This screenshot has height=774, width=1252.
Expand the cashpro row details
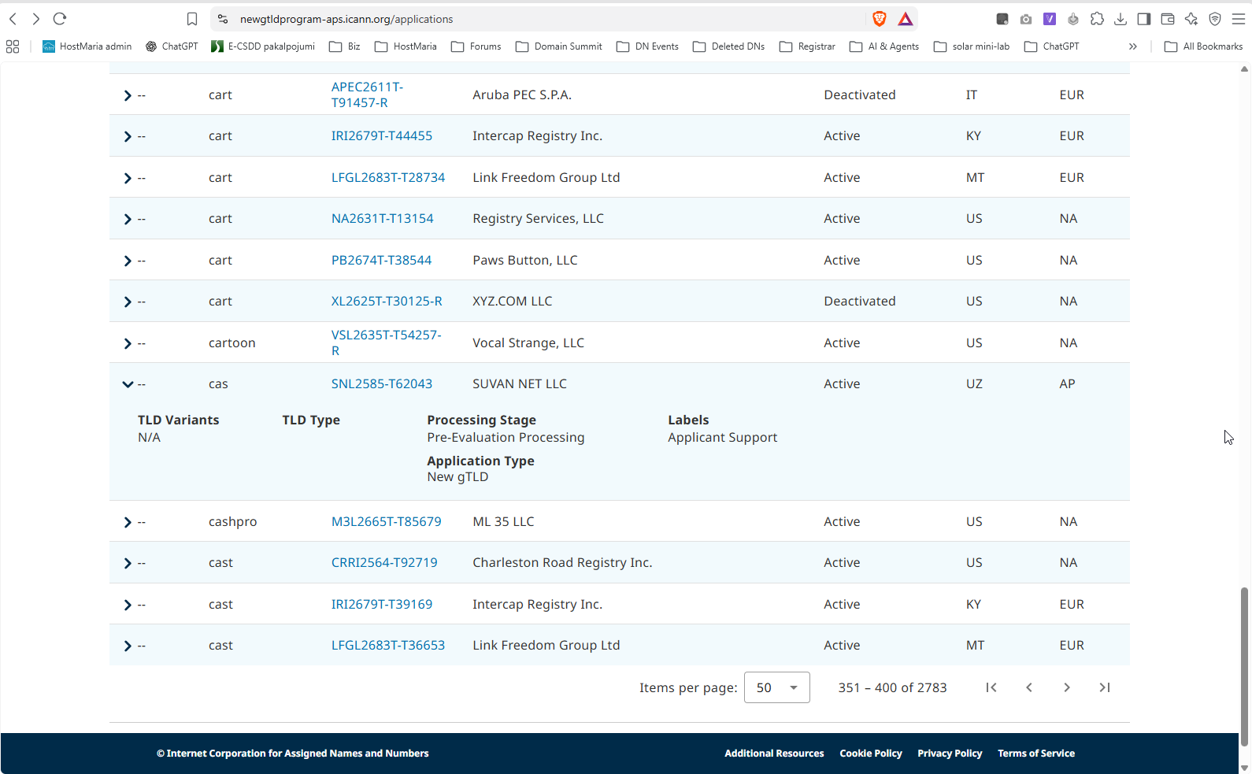point(128,522)
